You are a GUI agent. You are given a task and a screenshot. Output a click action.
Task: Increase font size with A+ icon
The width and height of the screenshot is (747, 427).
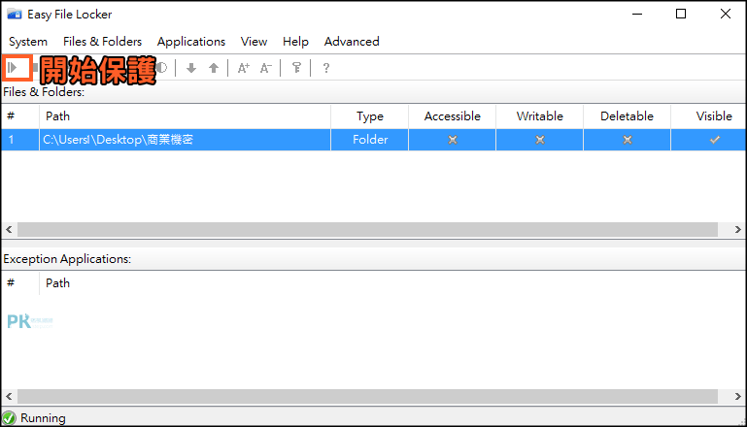tap(244, 68)
